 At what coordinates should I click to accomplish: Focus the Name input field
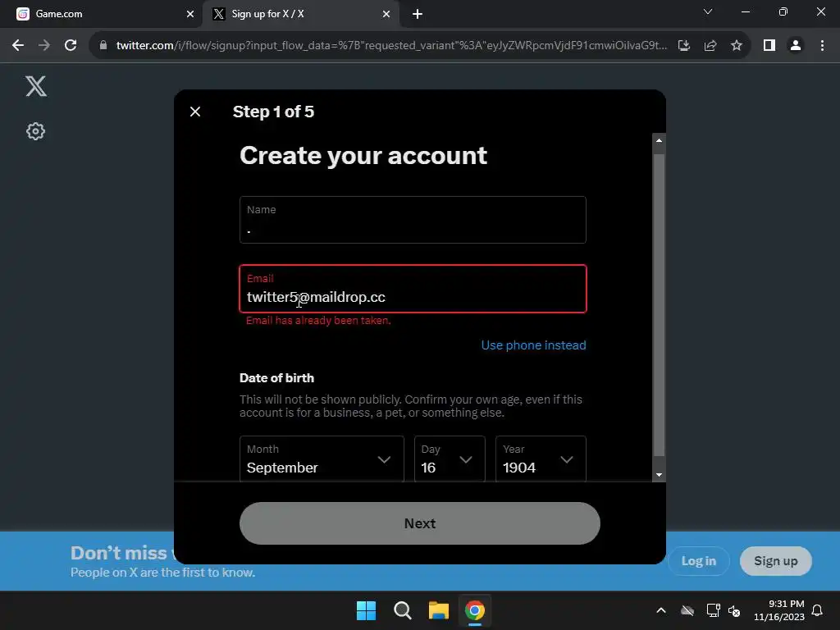point(413,220)
